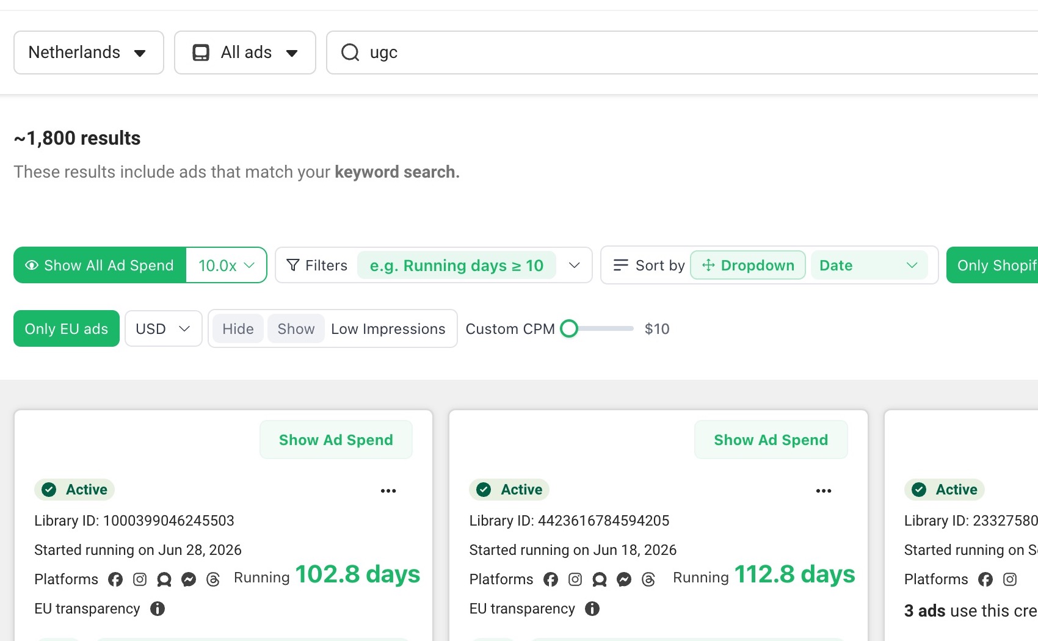Click the Custom CPM slider handle

click(x=569, y=328)
